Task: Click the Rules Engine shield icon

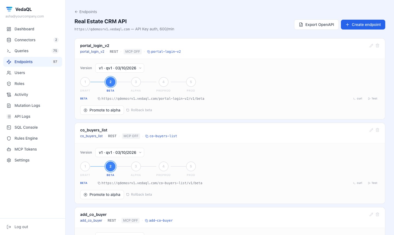Action: point(9,138)
